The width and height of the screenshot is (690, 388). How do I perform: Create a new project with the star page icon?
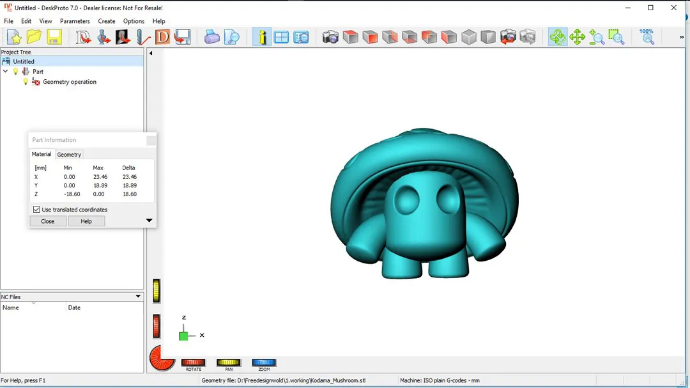coord(14,38)
